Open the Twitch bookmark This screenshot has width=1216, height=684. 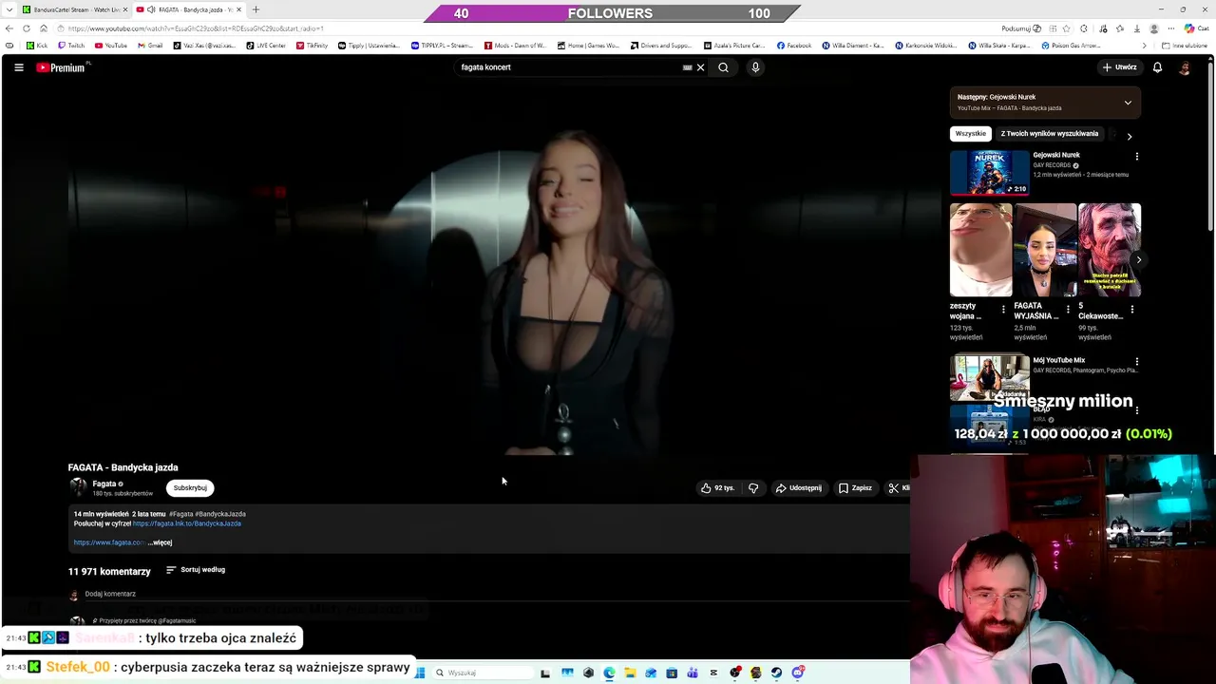point(71,46)
